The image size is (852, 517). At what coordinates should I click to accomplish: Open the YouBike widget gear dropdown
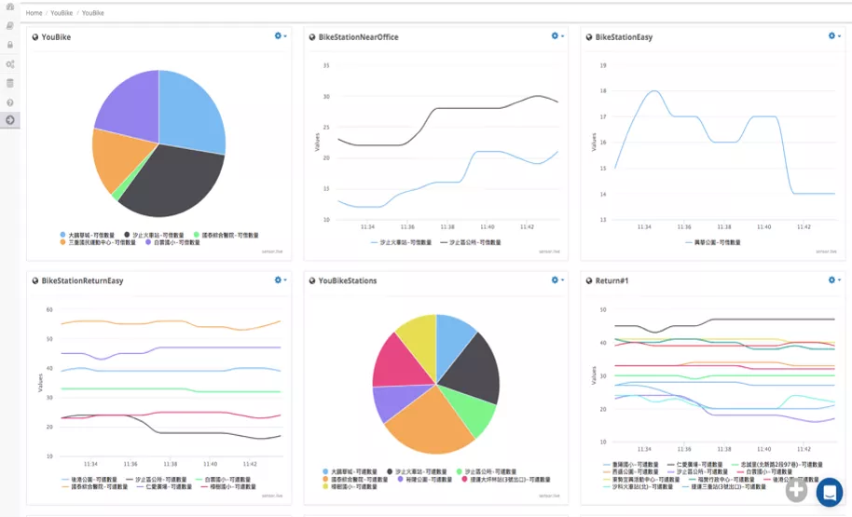(281, 35)
